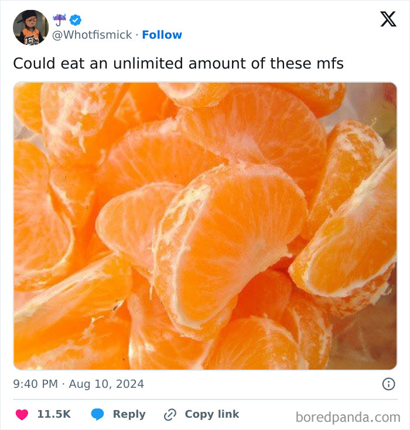Click the 11.5K likes count
Image resolution: width=410 pixels, height=430 pixels.
click(x=54, y=414)
